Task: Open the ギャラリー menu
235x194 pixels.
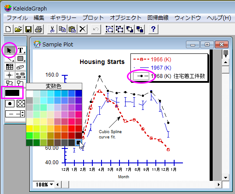Action: (x=63, y=18)
